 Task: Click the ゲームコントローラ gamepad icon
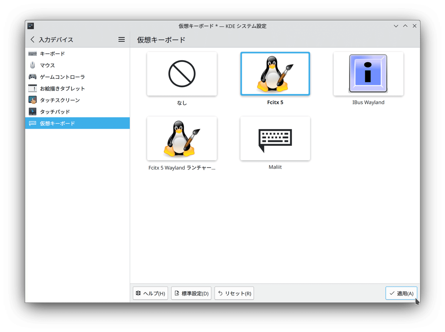pyautogui.click(x=33, y=77)
